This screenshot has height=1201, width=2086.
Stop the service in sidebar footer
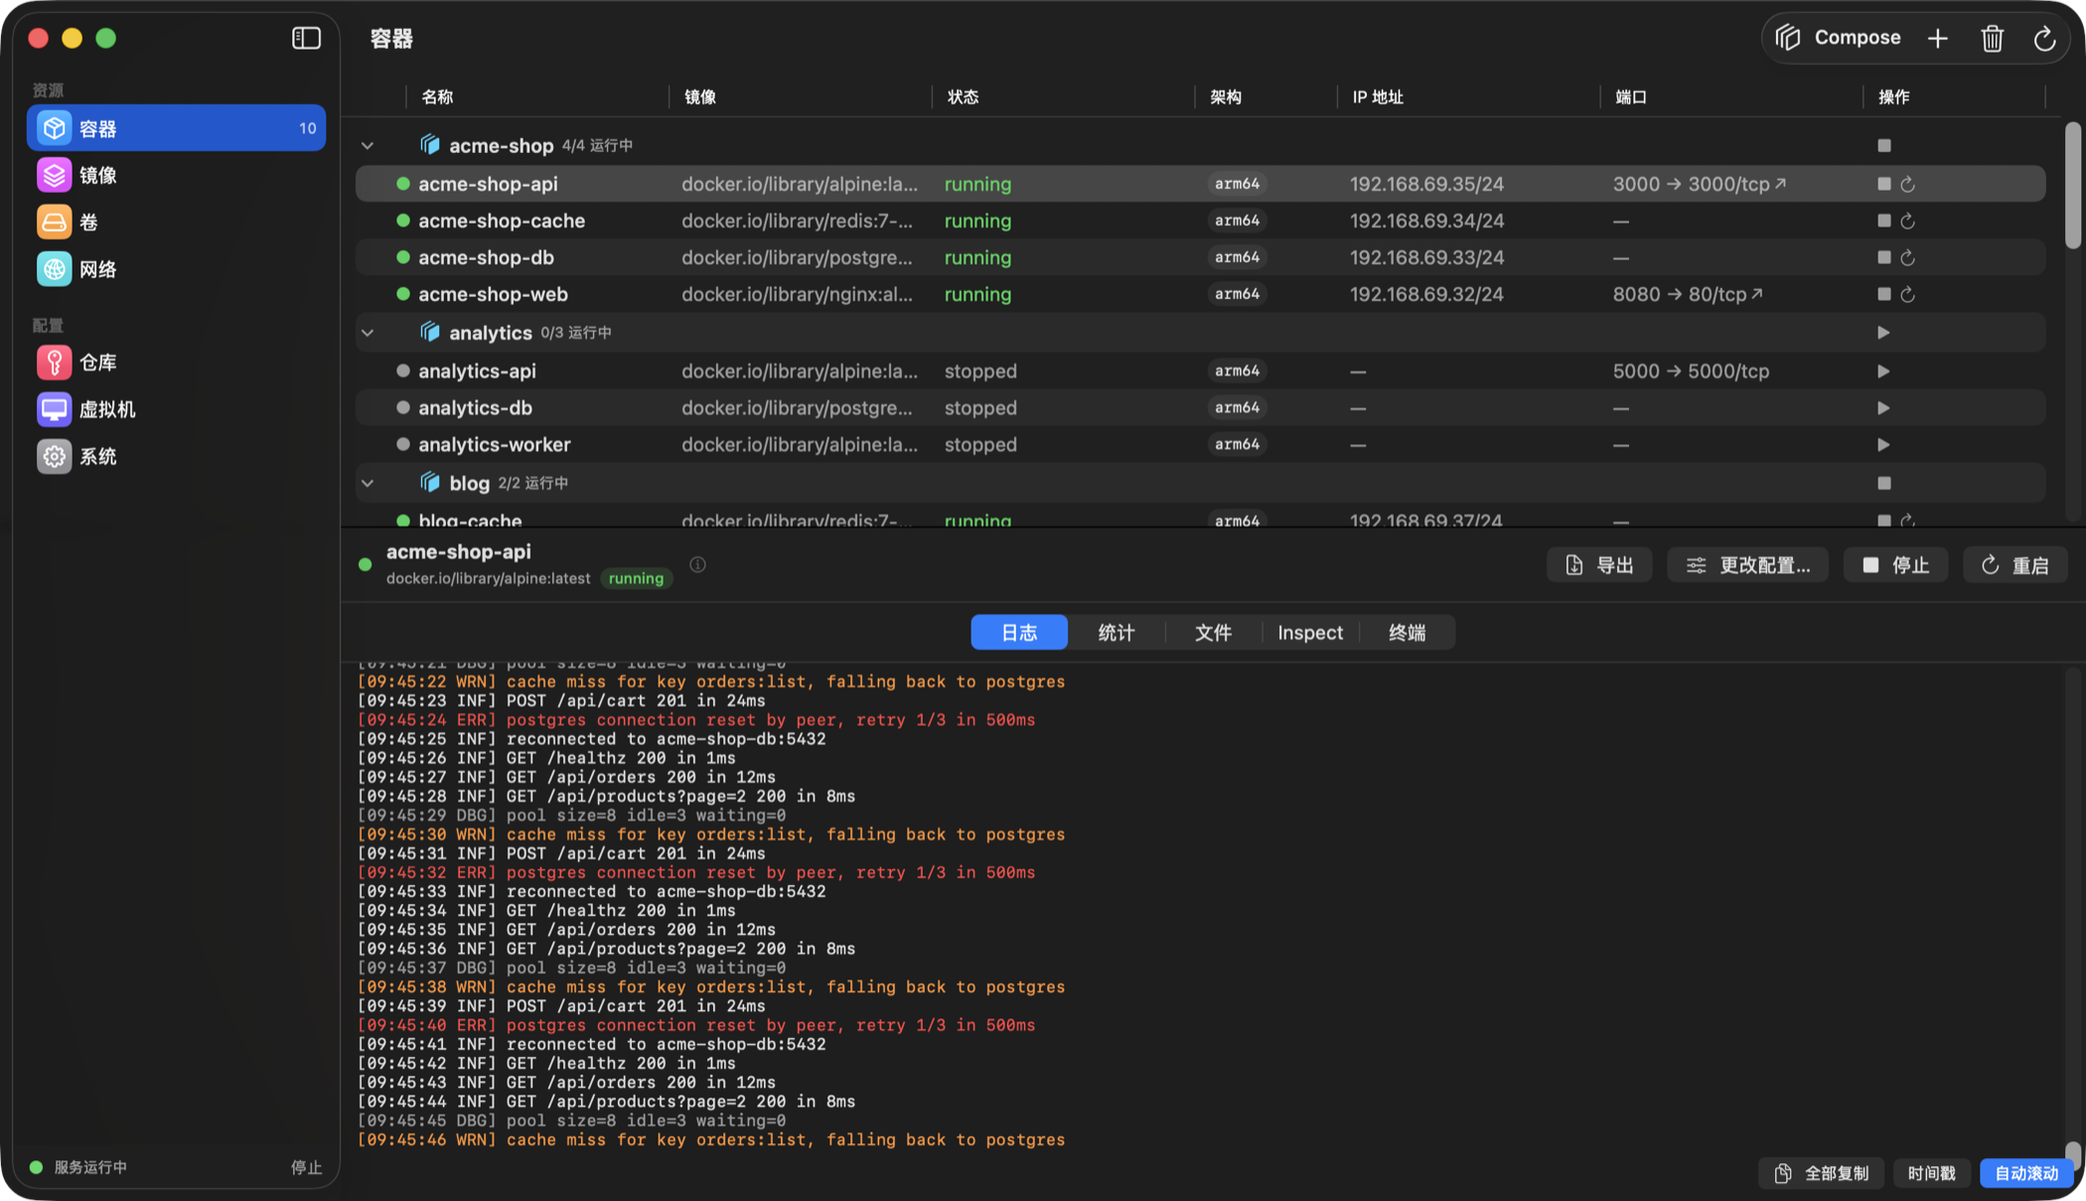(x=306, y=1167)
